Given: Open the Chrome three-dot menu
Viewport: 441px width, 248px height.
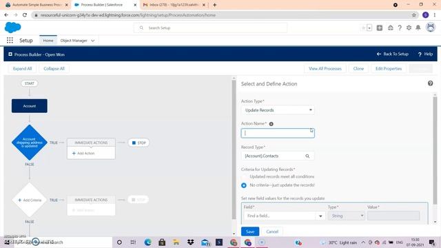Looking at the screenshot, I should click(x=435, y=15).
